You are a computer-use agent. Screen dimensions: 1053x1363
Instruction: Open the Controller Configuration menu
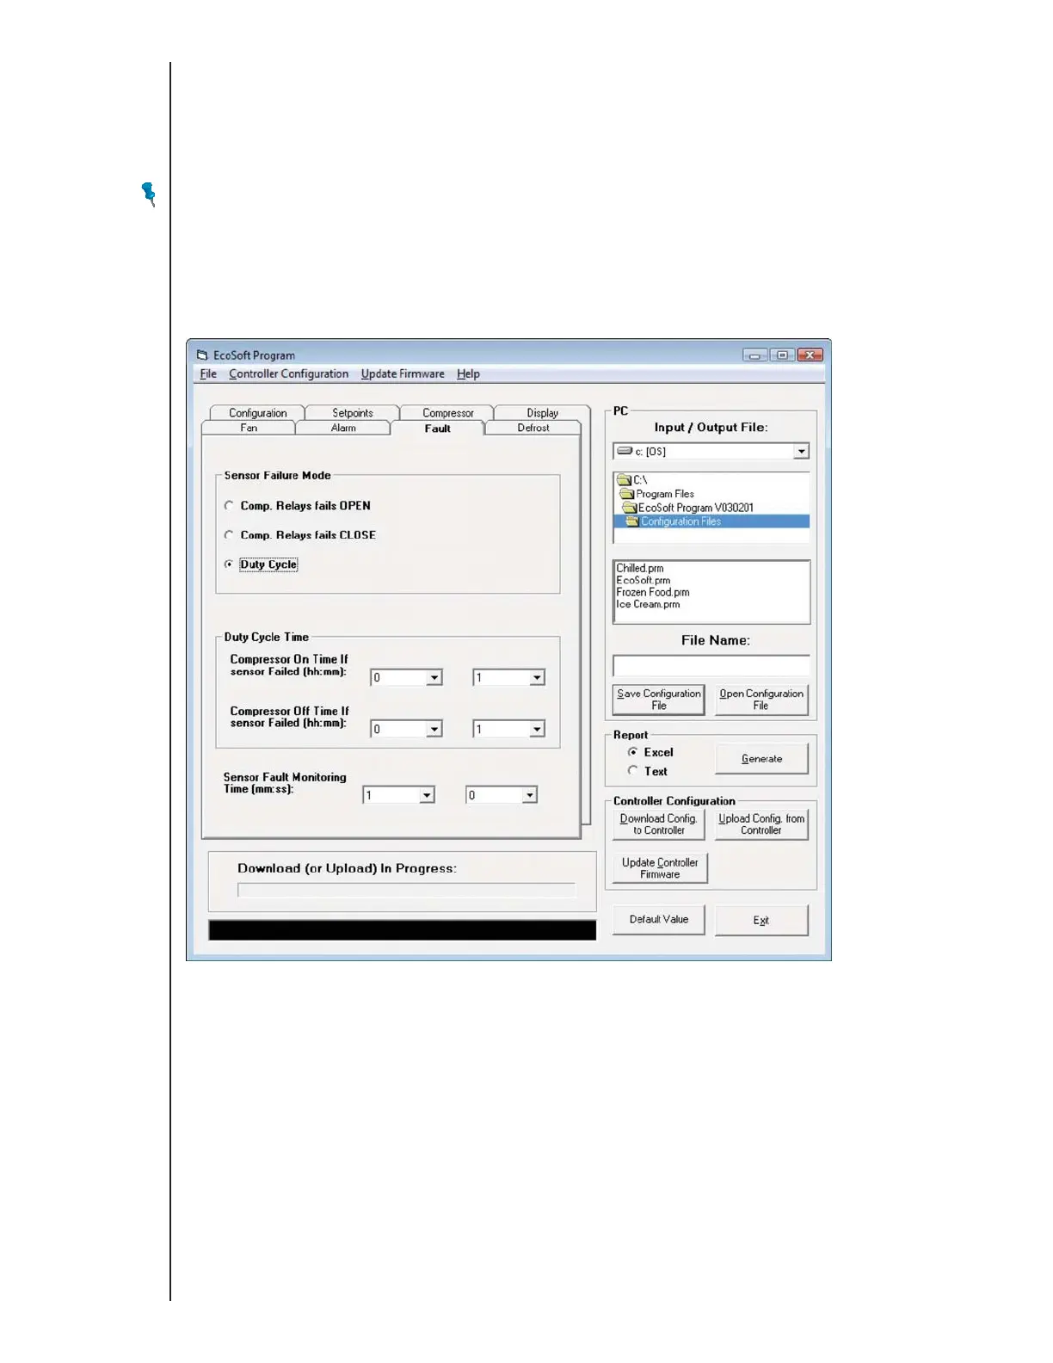(288, 374)
